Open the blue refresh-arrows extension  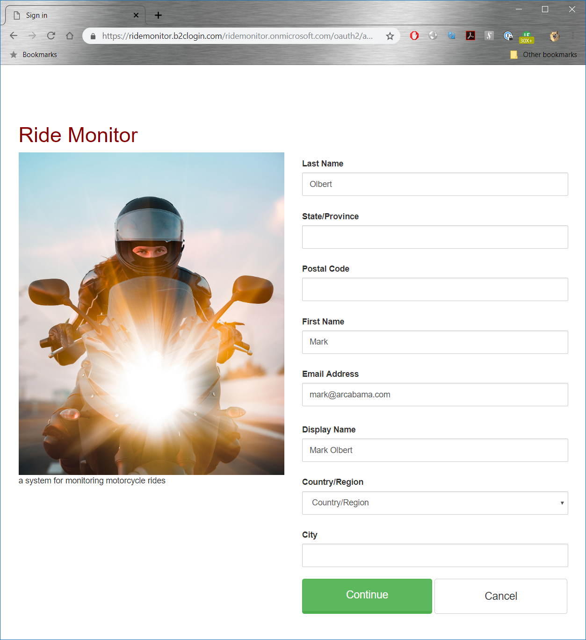(x=452, y=36)
